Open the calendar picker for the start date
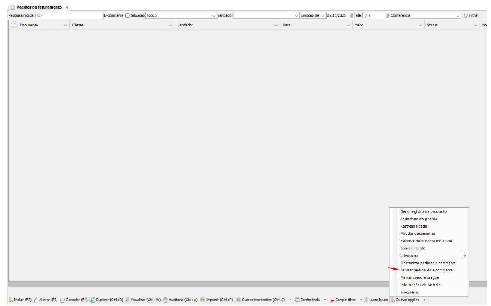The height and width of the screenshot is (306, 491). click(x=351, y=15)
